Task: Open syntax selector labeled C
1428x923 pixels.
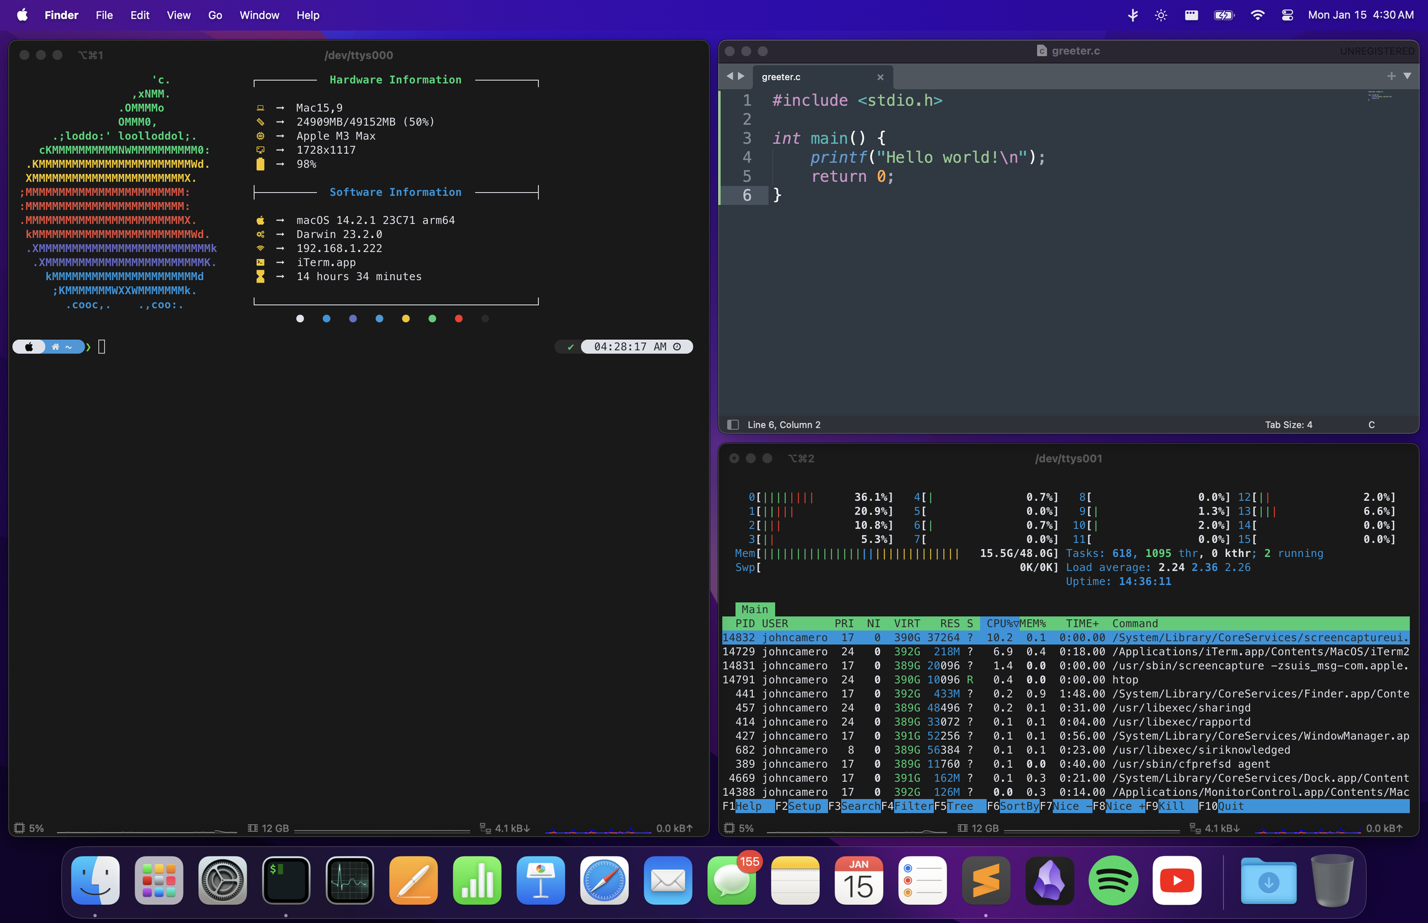Action: [x=1371, y=424]
